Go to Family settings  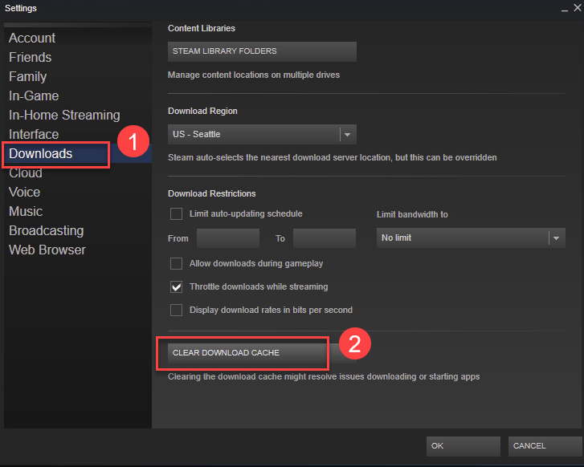click(28, 77)
